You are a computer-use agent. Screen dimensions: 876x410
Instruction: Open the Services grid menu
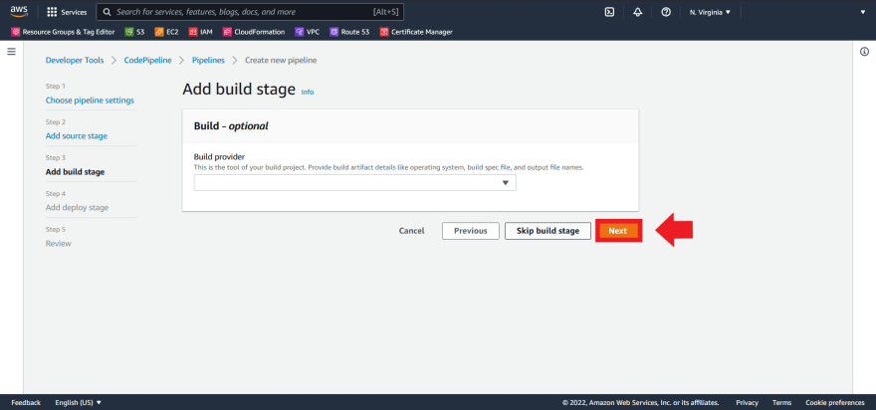pyautogui.click(x=67, y=12)
